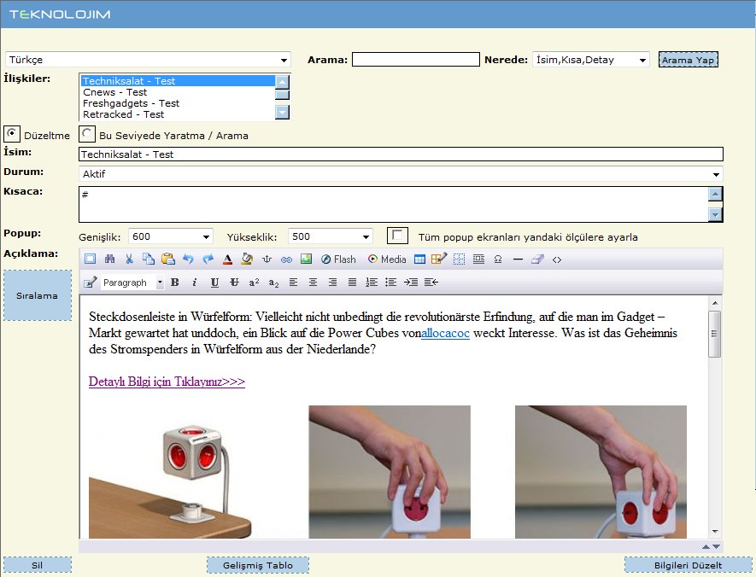The height and width of the screenshot is (577, 756).
Task: Apply italic formatting
Action: [194, 283]
